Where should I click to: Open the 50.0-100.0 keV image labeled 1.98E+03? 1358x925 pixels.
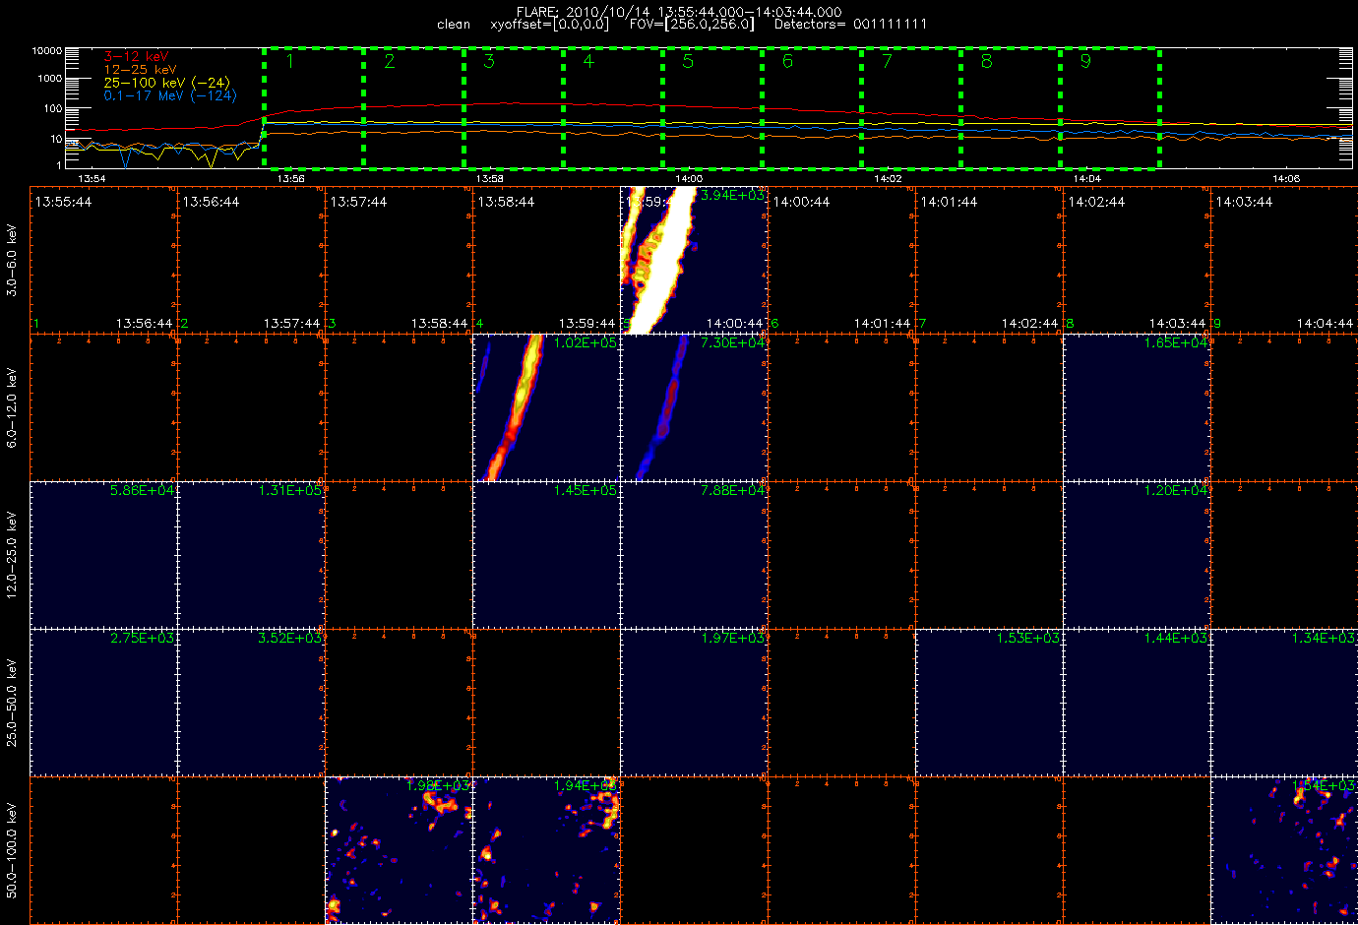coord(399,850)
